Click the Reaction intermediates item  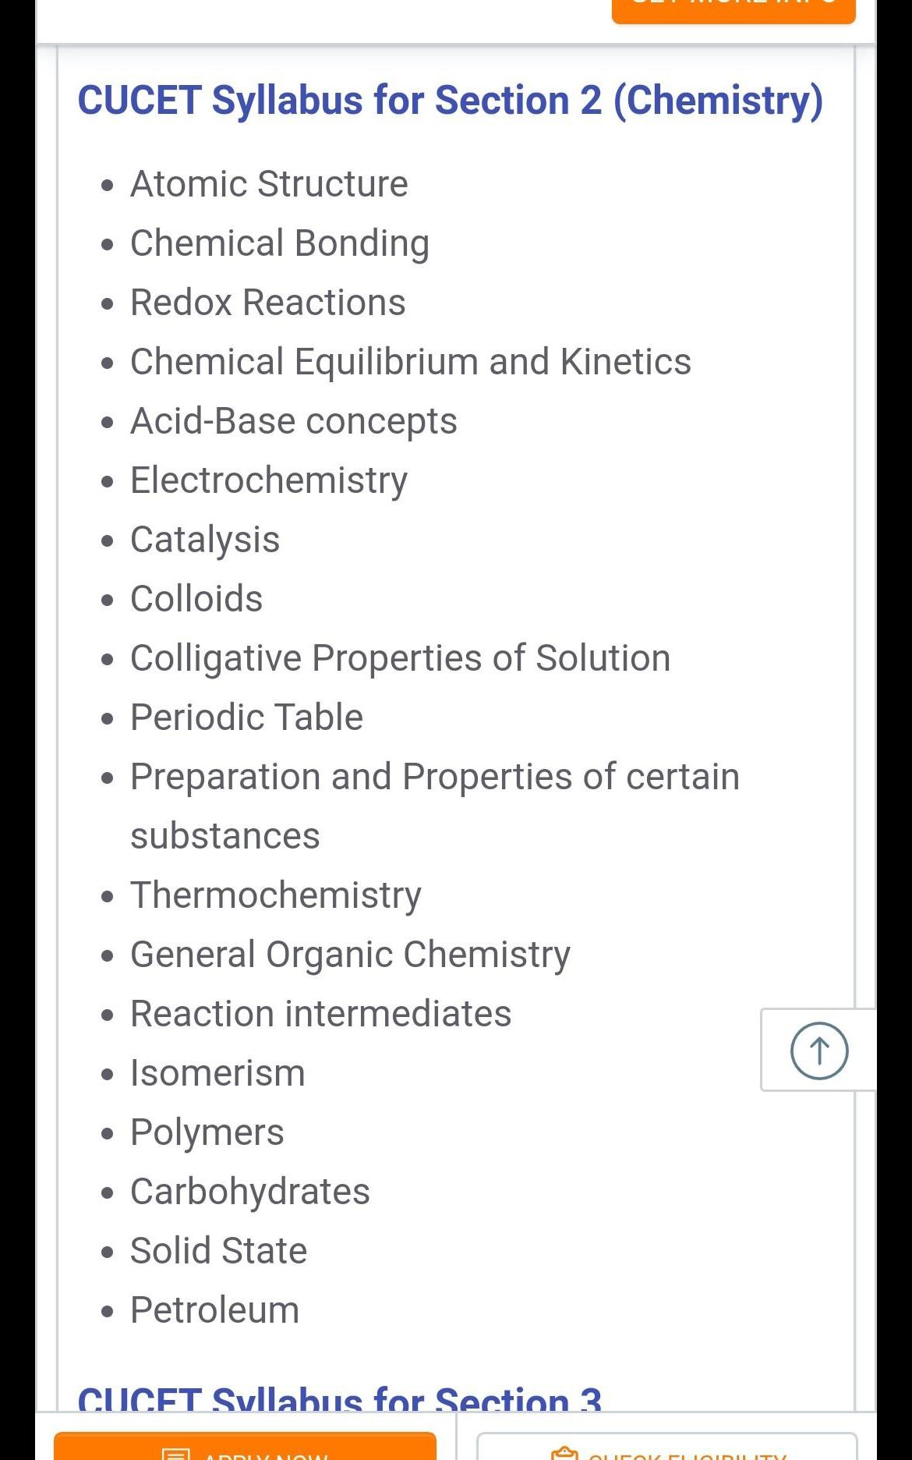click(321, 1014)
